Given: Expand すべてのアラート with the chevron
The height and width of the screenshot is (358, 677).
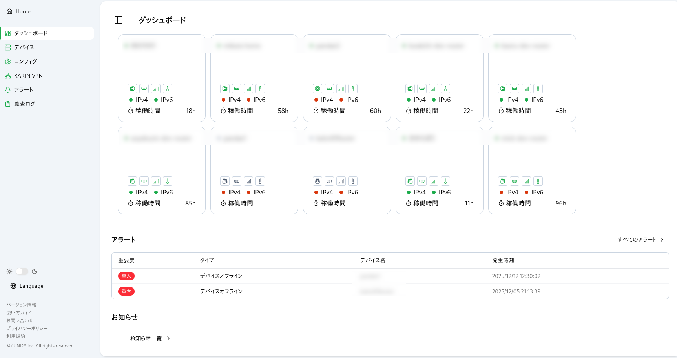Looking at the screenshot, I should coord(662,239).
